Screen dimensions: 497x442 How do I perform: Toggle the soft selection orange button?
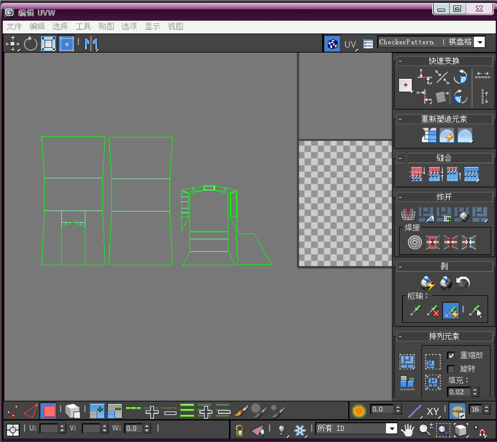click(x=359, y=411)
